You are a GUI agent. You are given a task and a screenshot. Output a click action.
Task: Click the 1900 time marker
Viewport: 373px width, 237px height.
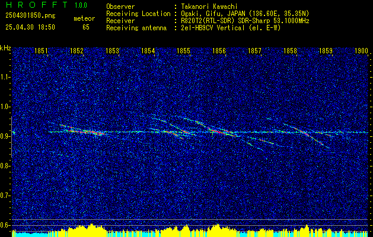[x=361, y=50]
